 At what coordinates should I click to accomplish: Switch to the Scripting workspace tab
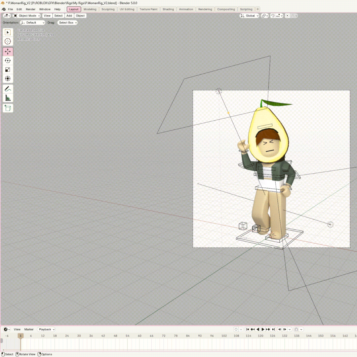click(x=246, y=9)
